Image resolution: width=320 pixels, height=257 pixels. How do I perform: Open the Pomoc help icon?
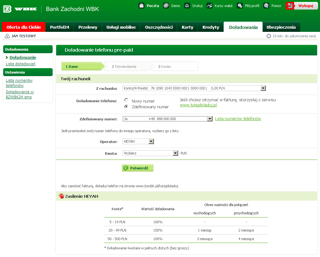pyautogui.click(x=266, y=5)
